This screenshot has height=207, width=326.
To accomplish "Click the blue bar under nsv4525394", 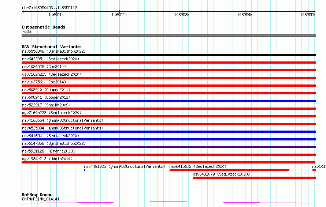I will [168, 132].
